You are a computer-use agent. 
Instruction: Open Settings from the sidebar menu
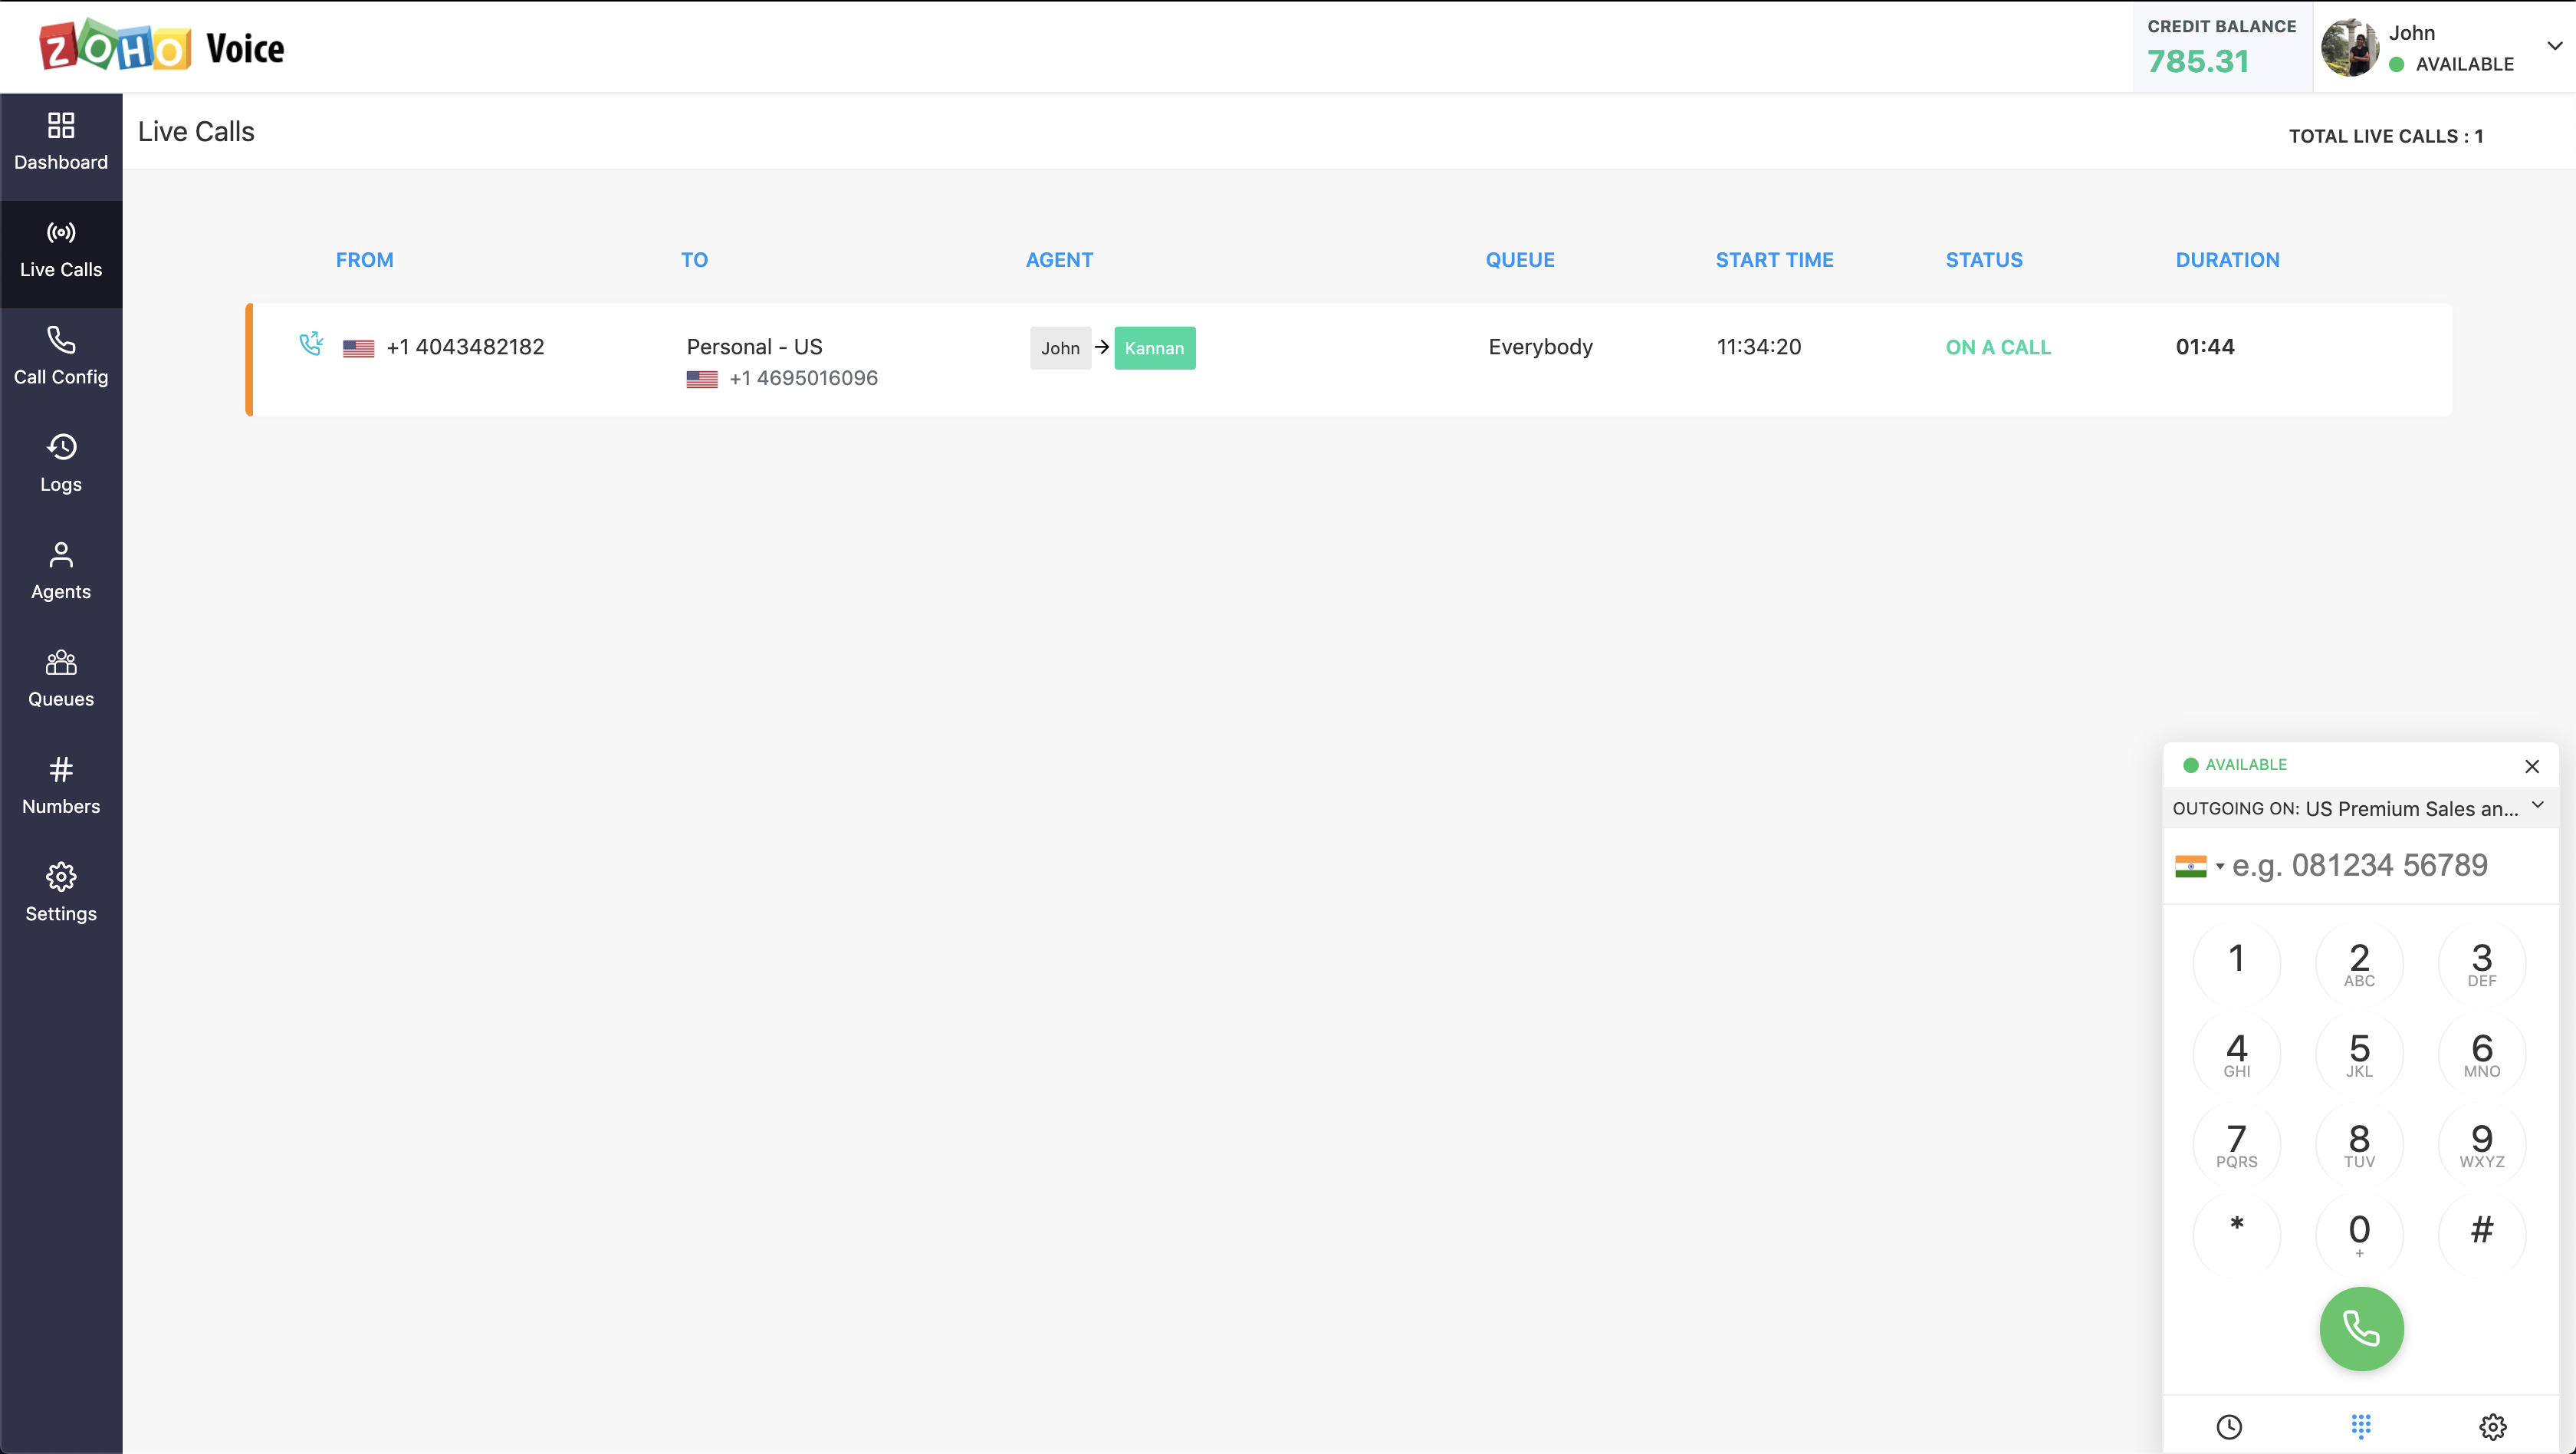pos(61,892)
